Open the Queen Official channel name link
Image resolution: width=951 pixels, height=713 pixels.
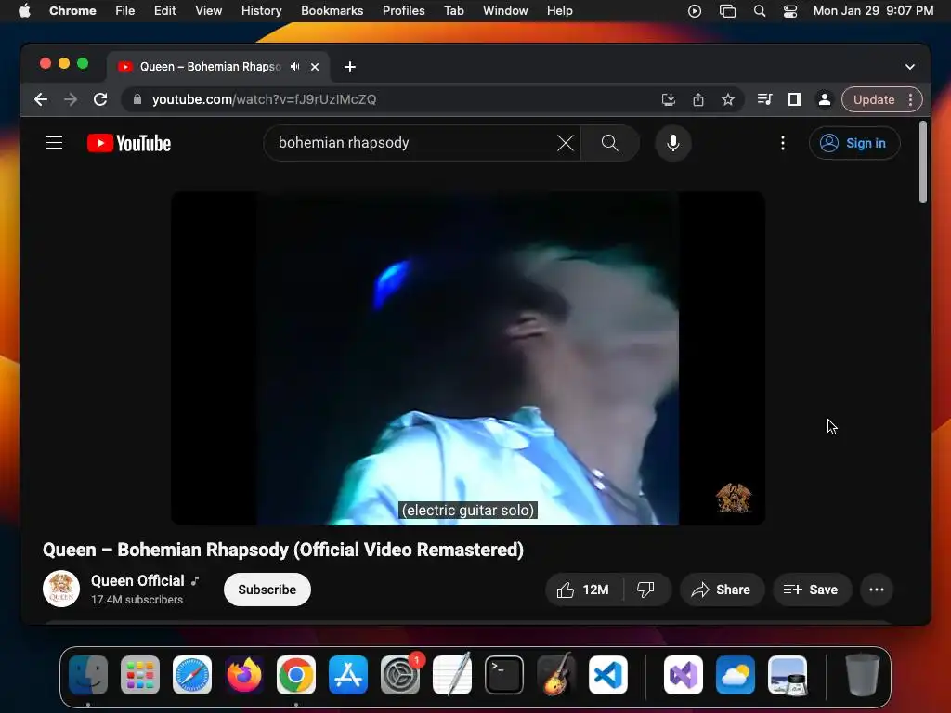tap(137, 581)
